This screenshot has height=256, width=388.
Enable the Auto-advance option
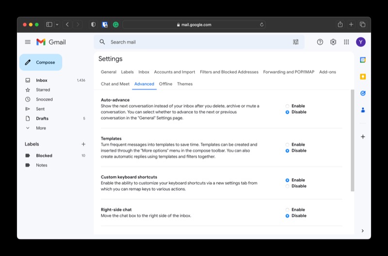tap(288, 106)
